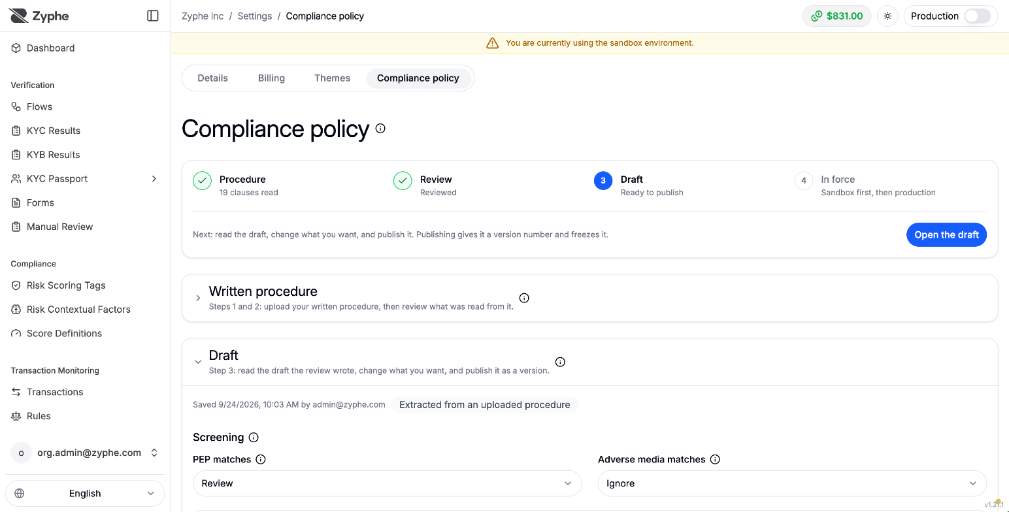Toggle the Production environment switch

(978, 16)
